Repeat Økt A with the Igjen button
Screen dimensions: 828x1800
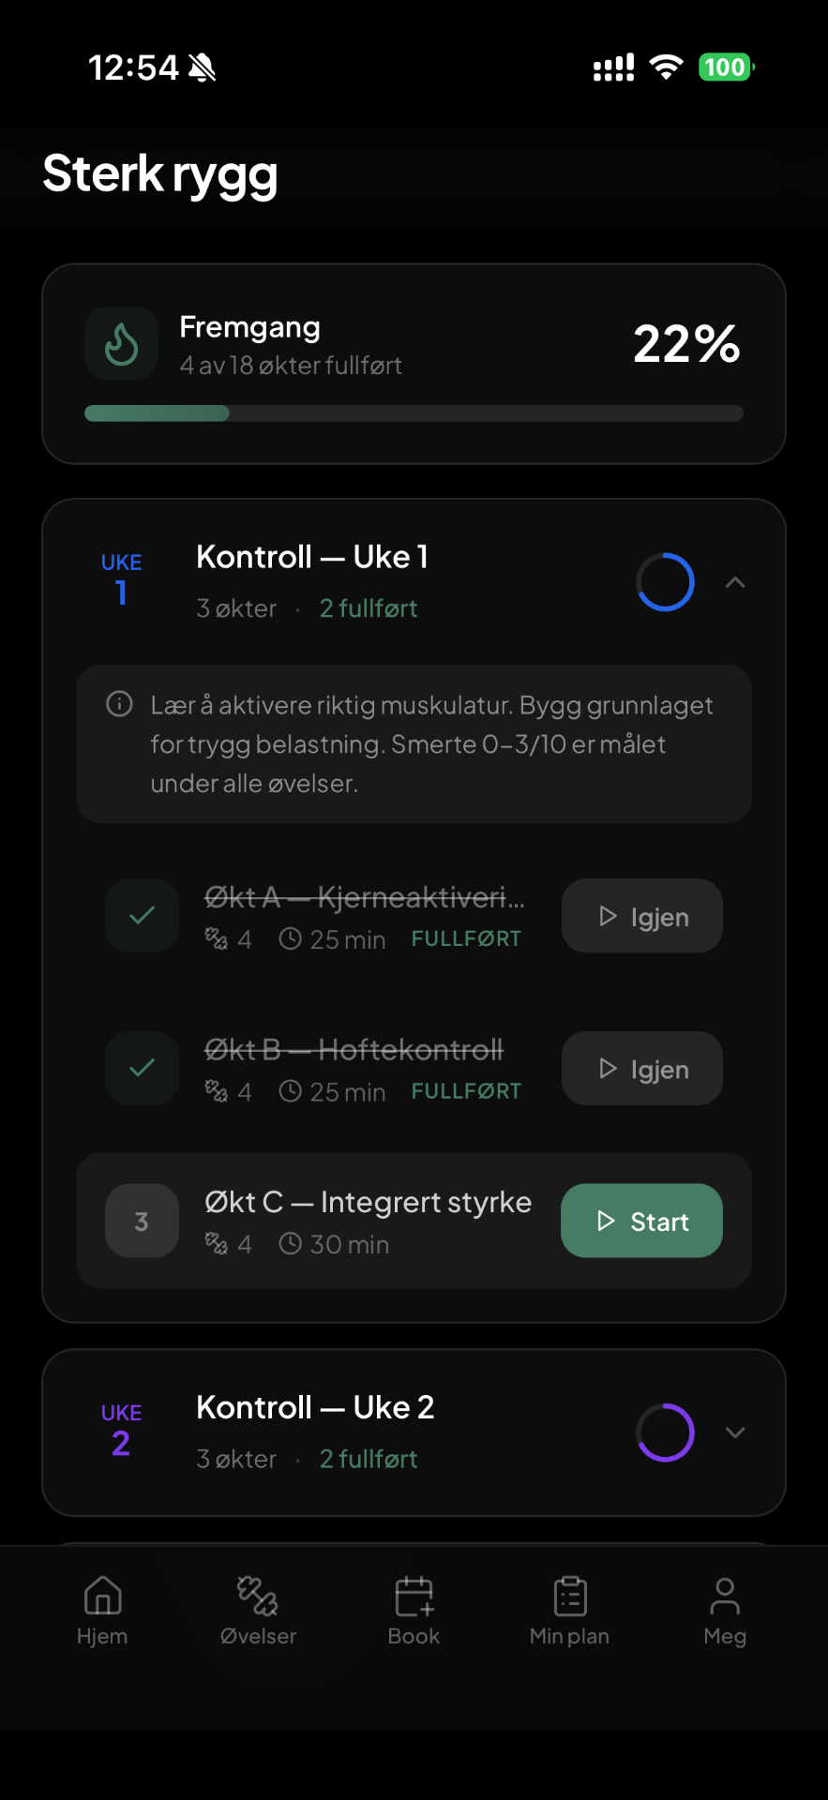tap(641, 916)
